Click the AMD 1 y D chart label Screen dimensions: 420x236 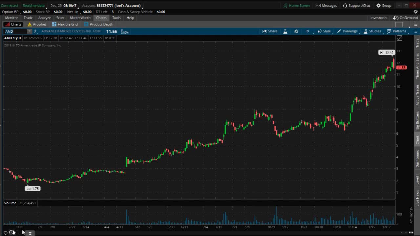(x=12, y=38)
